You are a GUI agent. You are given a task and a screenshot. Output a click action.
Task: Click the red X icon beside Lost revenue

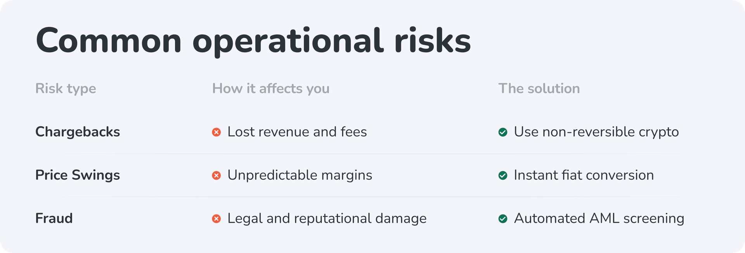click(x=217, y=132)
